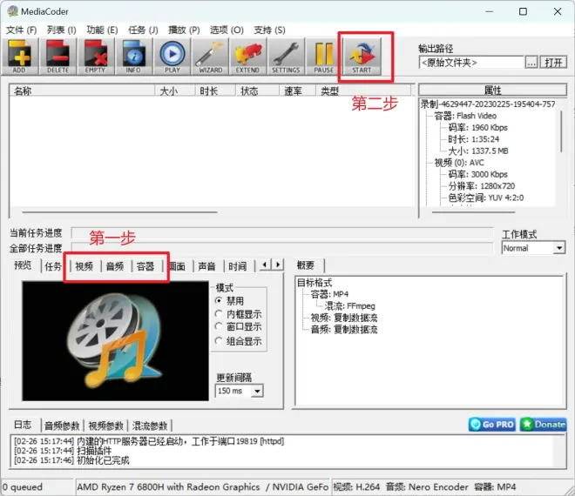This screenshot has height=496, width=575.
Task: Switch to the 画面 tab
Action: coord(178,266)
